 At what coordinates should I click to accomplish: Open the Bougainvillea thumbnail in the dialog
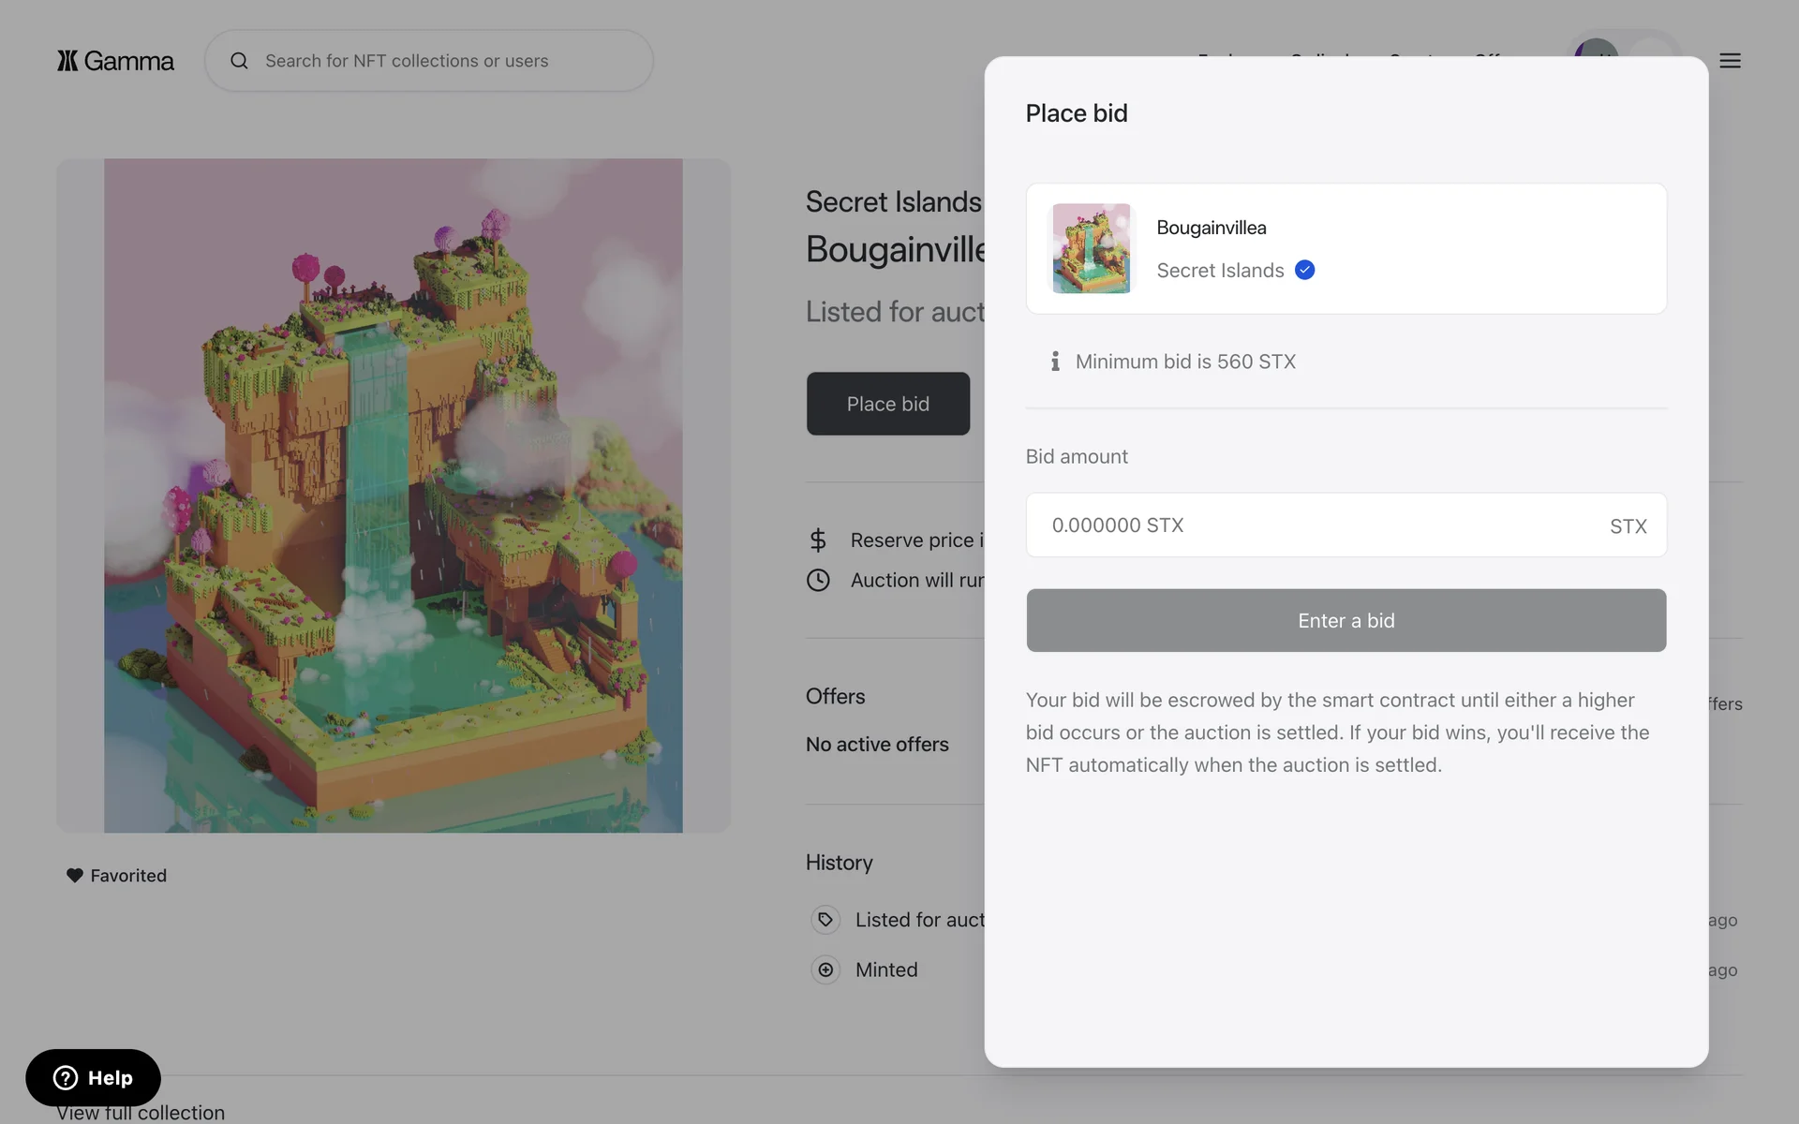pyautogui.click(x=1091, y=248)
